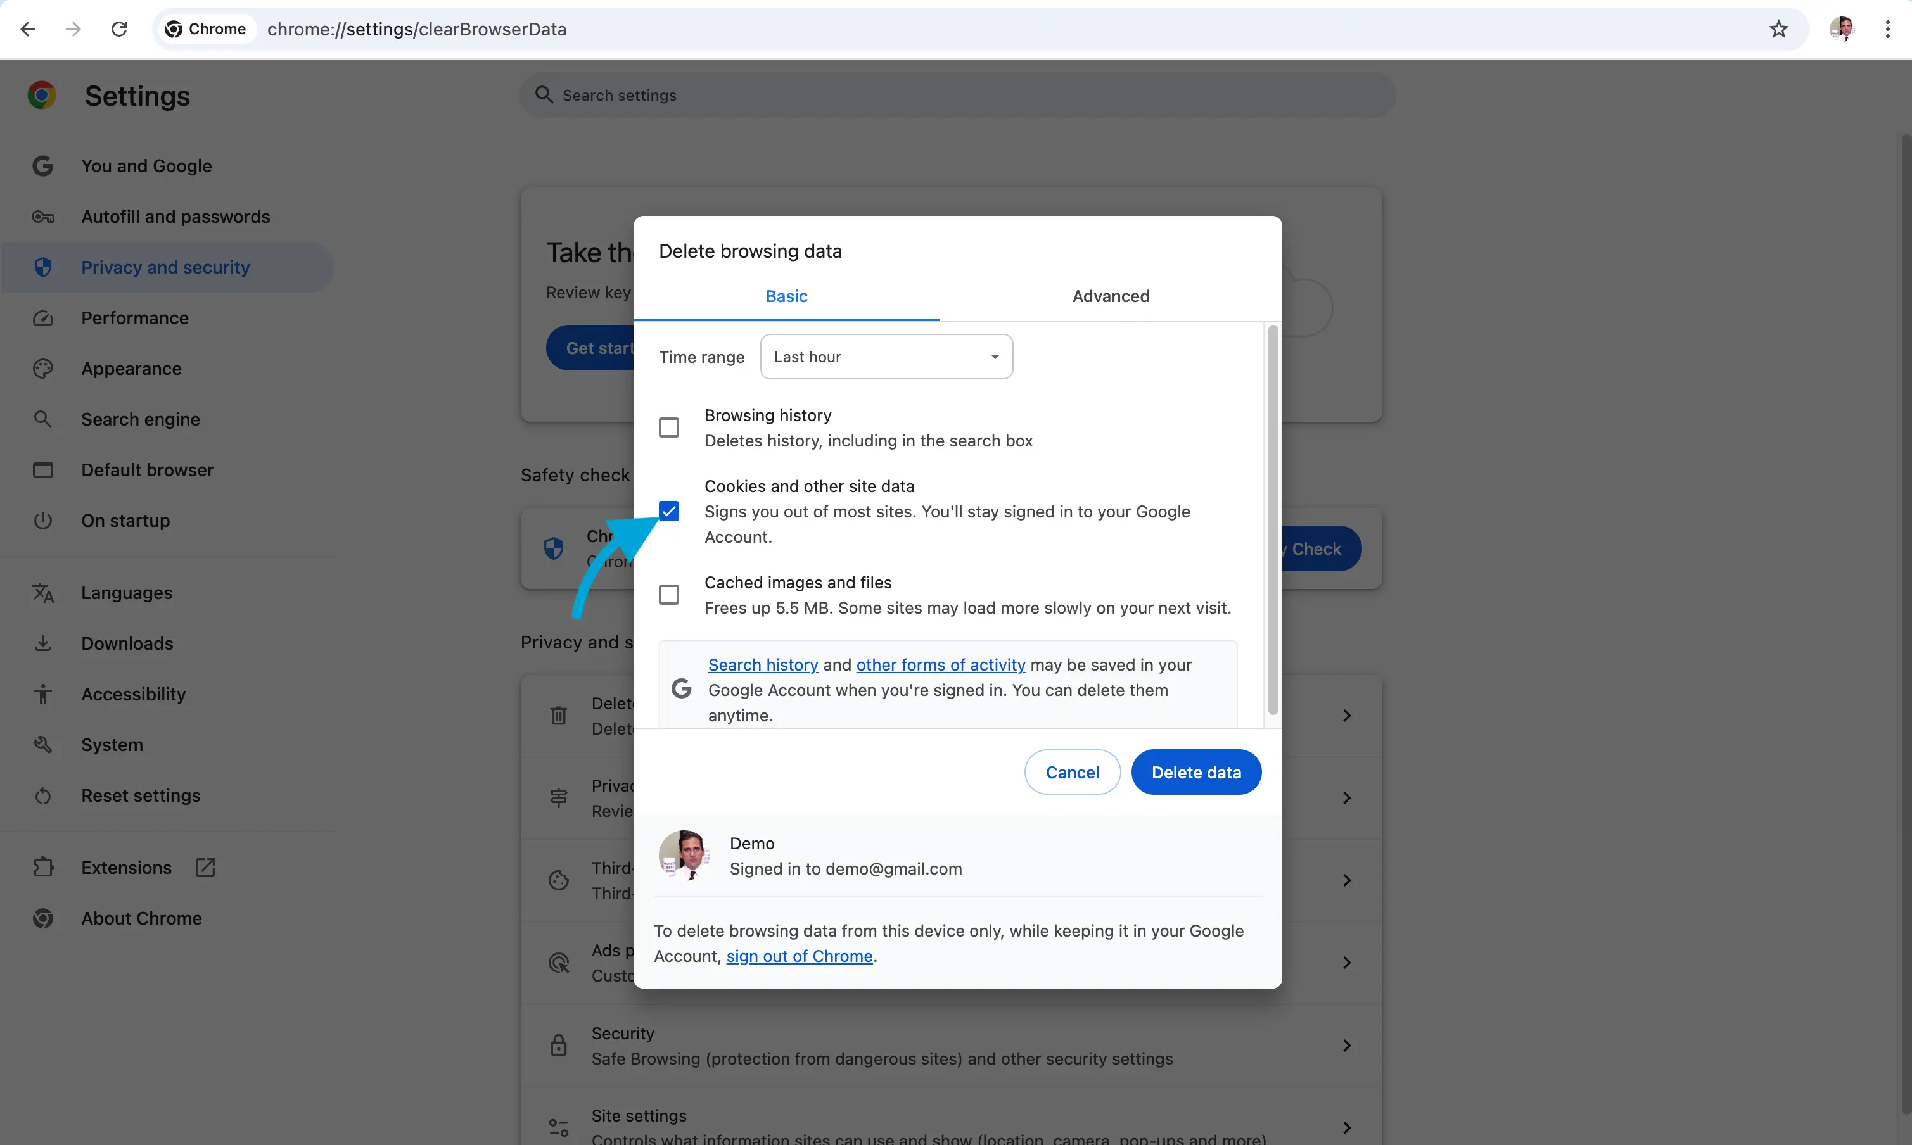Click the Chrome icon for About Chrome
The width and height of the screenshot is (1912, 1145).
43,918
